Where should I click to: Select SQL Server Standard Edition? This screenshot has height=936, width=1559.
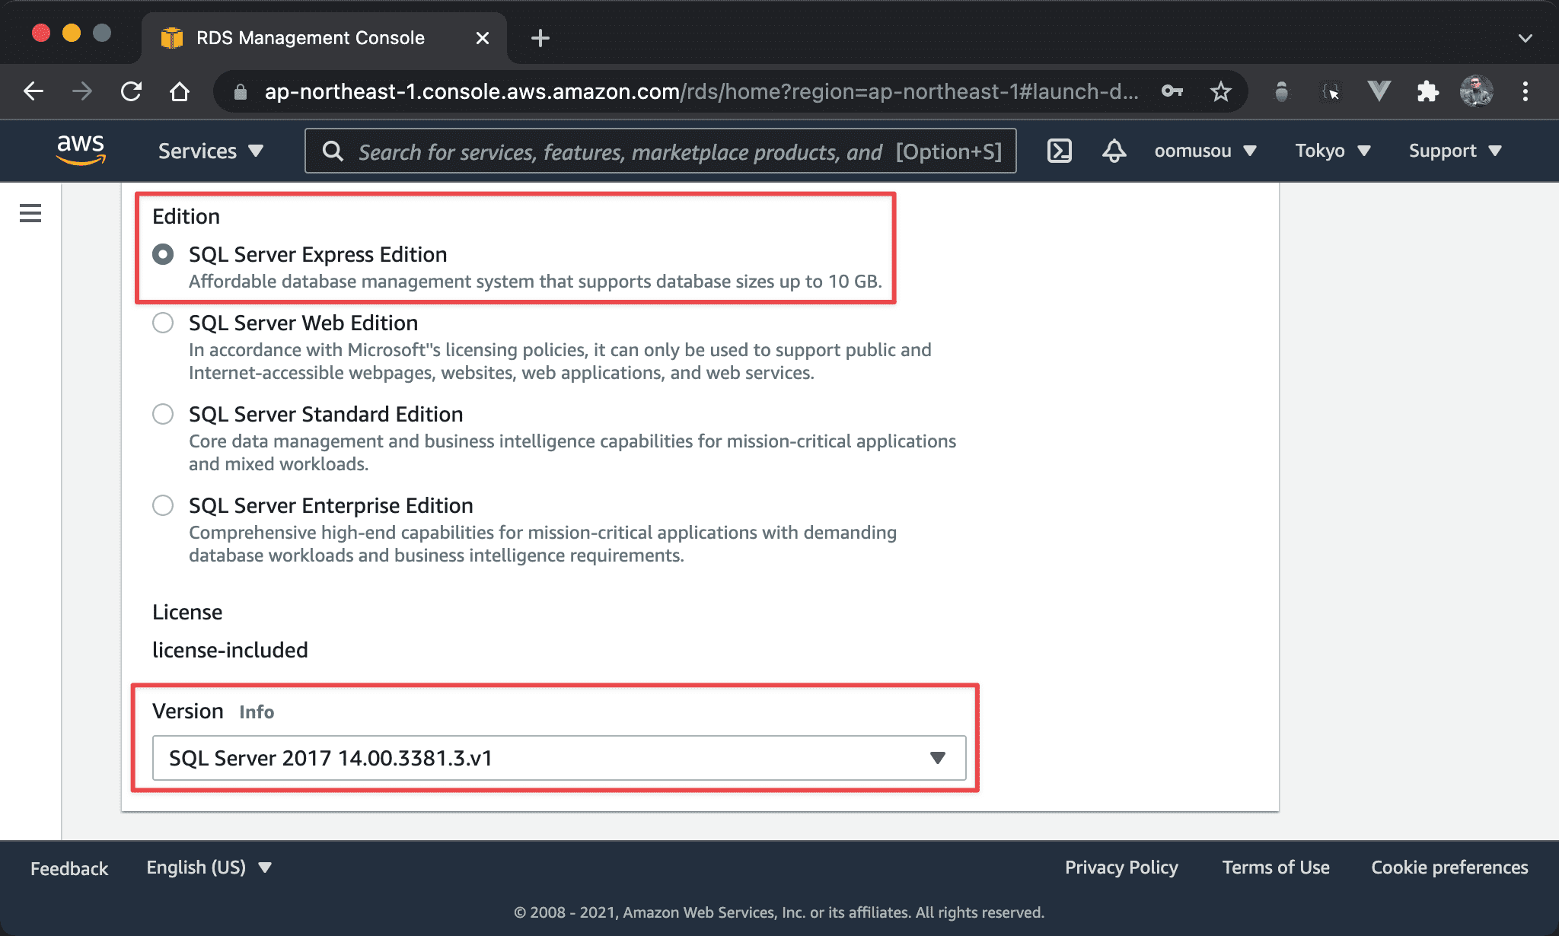click(x=163, y=414)
